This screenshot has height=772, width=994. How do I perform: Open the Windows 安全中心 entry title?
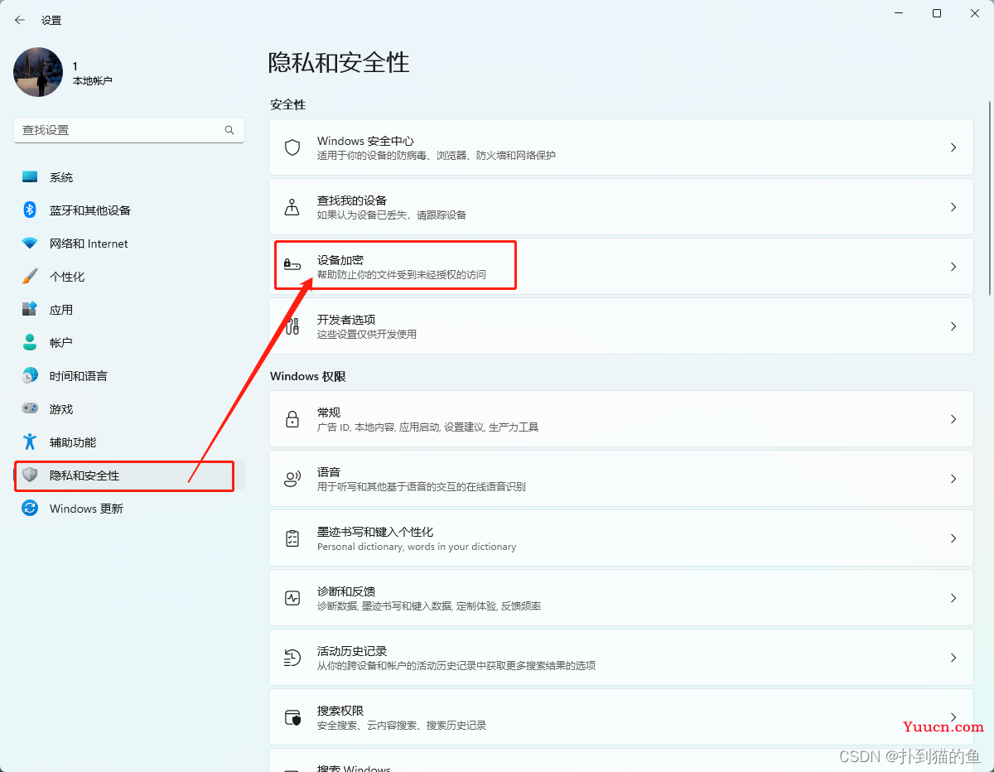365,141
